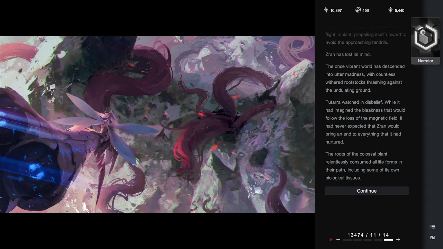Click the planet count 456
This screenshot has width=443, height=249.
point(365,10)
